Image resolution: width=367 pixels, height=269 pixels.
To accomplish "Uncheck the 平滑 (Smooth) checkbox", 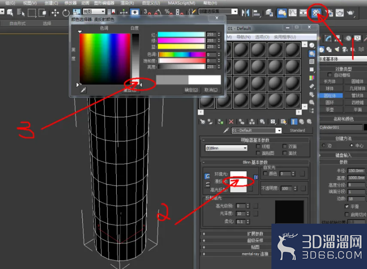I will (x=347, y=206).
